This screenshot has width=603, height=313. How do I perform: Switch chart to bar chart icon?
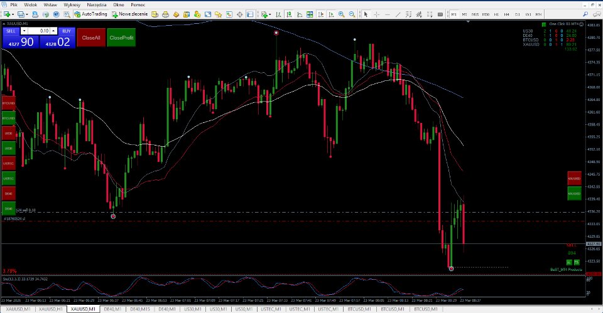278,14
